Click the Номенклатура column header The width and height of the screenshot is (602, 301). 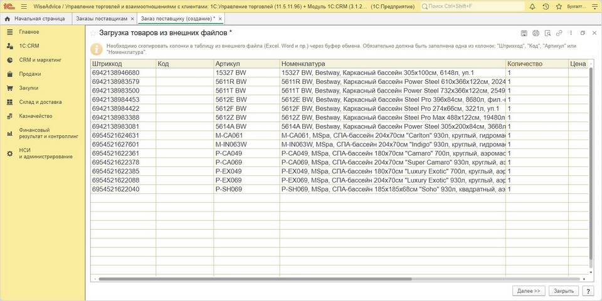click(x=393, y=64)
